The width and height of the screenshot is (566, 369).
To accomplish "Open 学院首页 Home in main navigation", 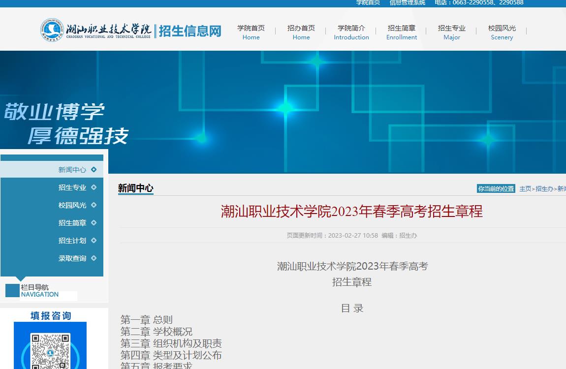I will tap(251, 32).
